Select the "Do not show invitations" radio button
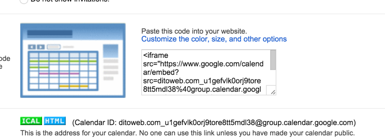Image resolution: width=385 pixels, height=139 pixels. [24, 1]
